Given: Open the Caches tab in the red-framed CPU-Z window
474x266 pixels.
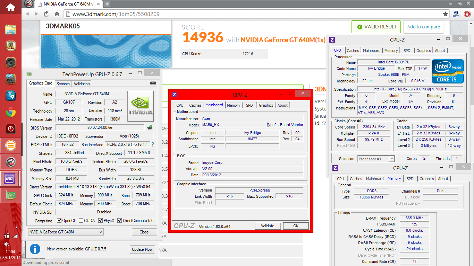Looking at the screenshot, I should pos(195,105).
